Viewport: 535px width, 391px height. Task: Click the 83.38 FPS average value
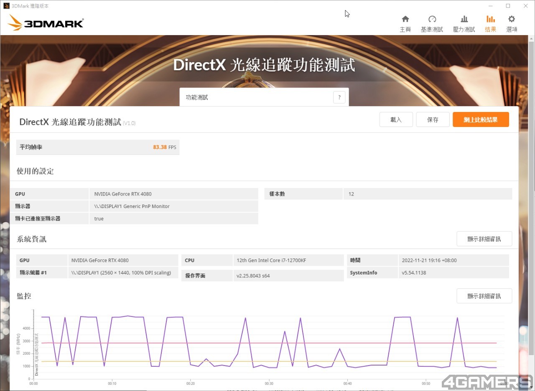coord(165,147)
